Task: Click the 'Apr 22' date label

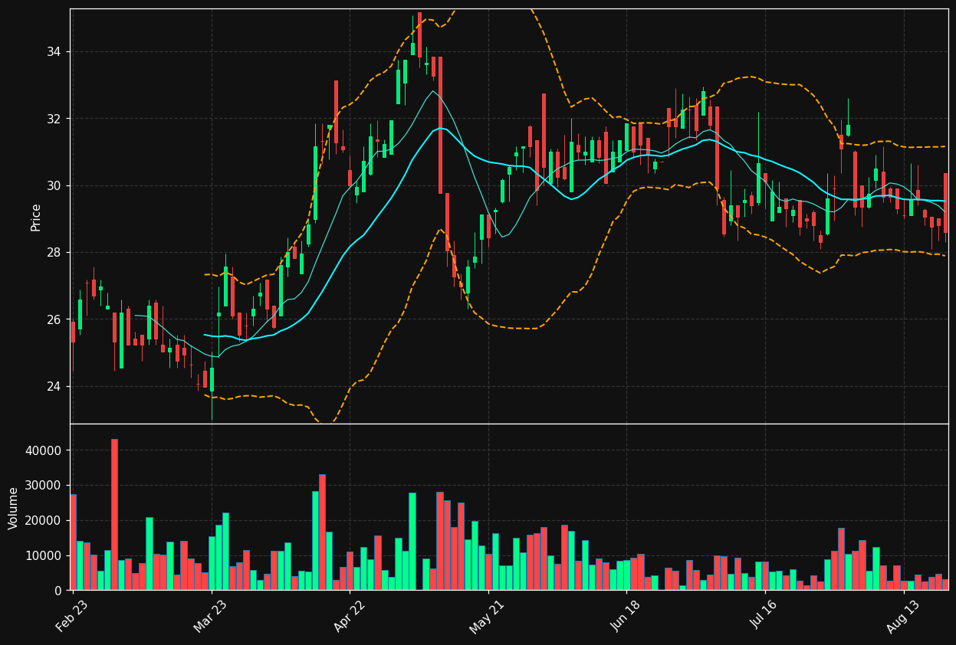Action: (x=348, y=616)
